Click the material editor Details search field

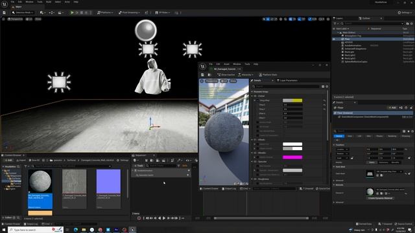[286, 86]
